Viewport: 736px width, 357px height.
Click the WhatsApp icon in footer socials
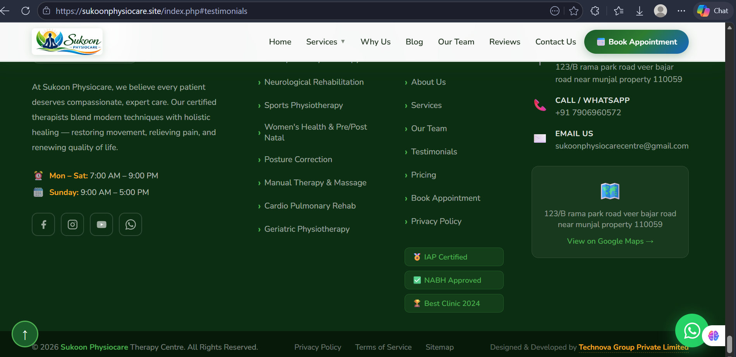click(x=130, y=224)
